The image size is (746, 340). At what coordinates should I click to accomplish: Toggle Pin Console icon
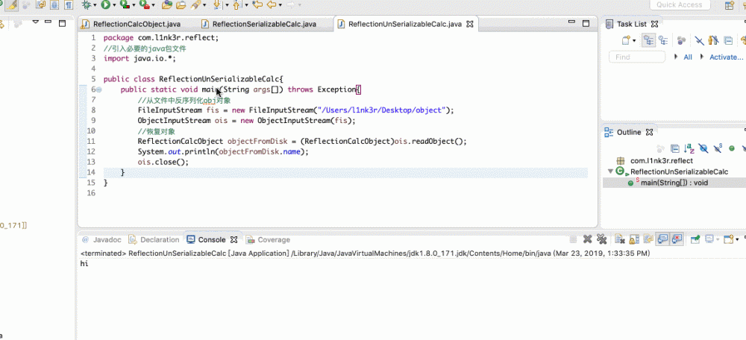tap(695, 239)
